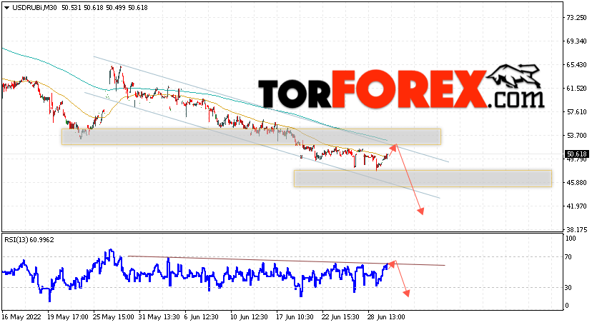Click the 10 Jun 12:30 time label
Viewport: 592px width, 325px height.
(249, 317)
